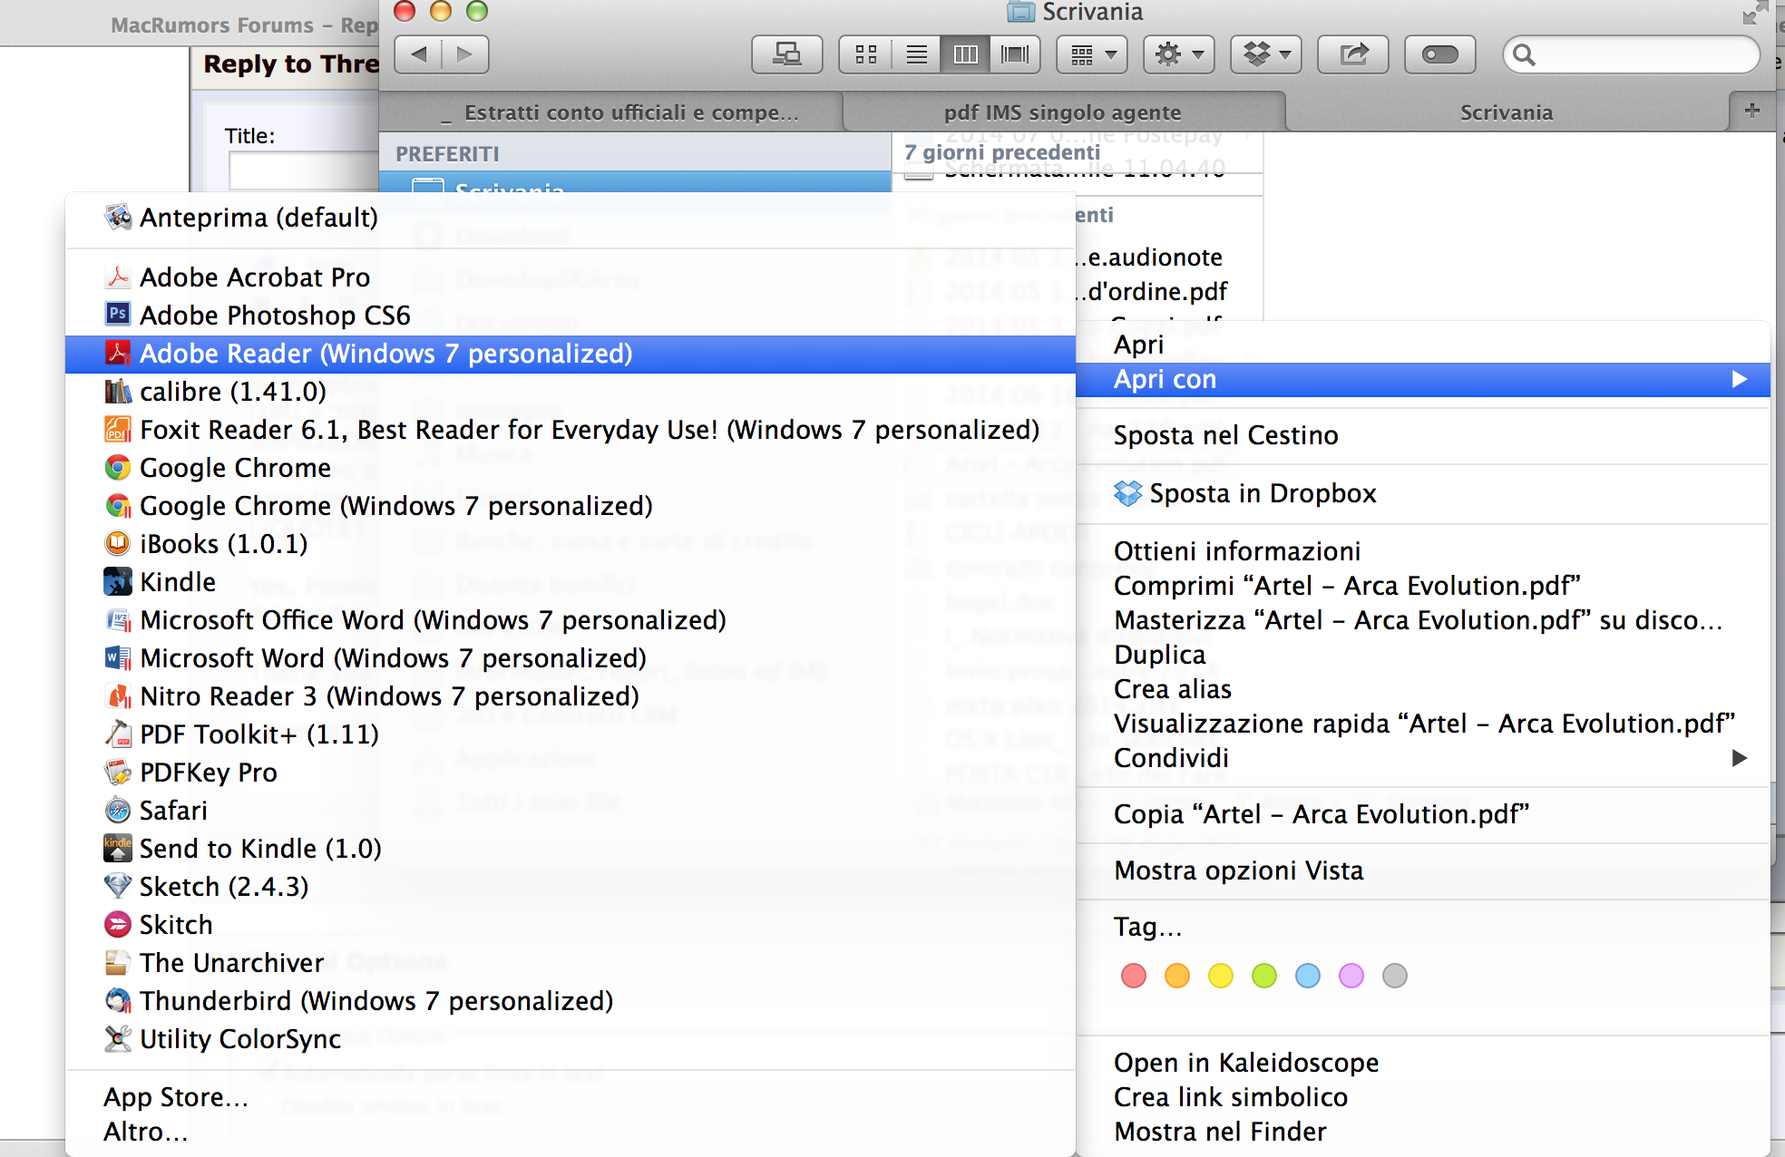The width and height of the screenshot is (1785, 1157).
Task: Choose Masterizza su disco option
Action: (x=1423, y=620)
